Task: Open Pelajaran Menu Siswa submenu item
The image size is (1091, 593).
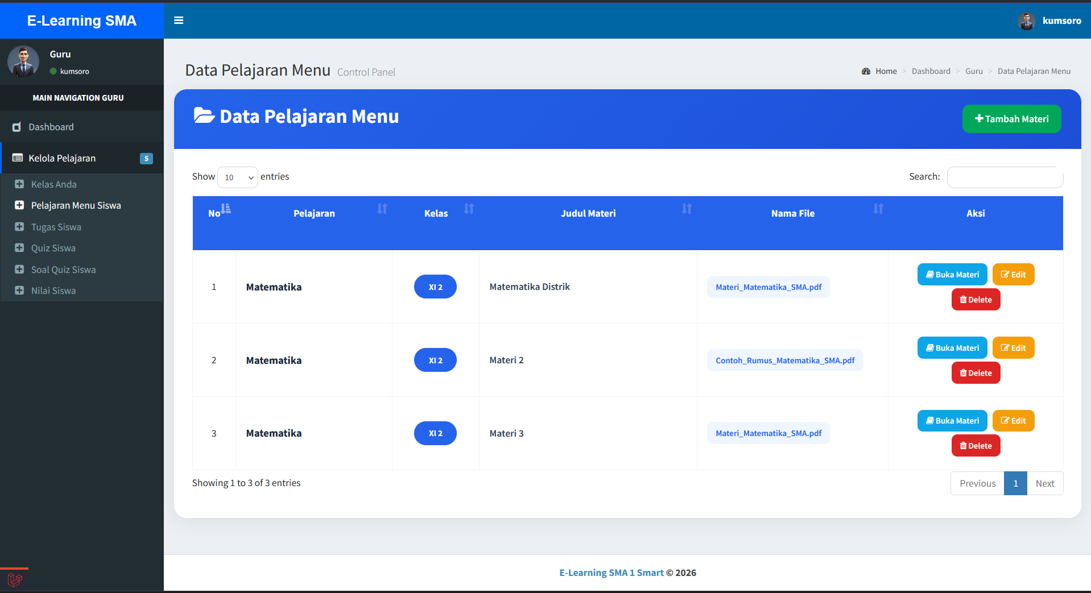Action: click(76, 205)
